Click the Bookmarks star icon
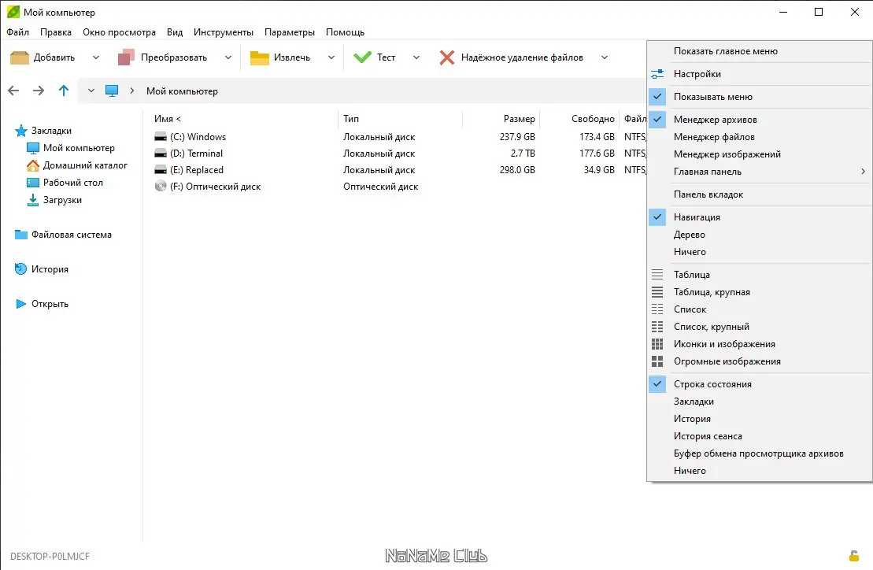 [21, 131]
